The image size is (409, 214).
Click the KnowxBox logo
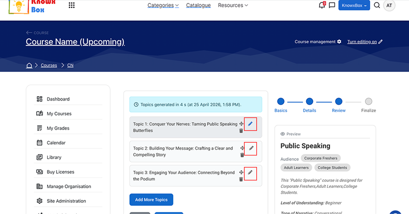tap(32, 7)
